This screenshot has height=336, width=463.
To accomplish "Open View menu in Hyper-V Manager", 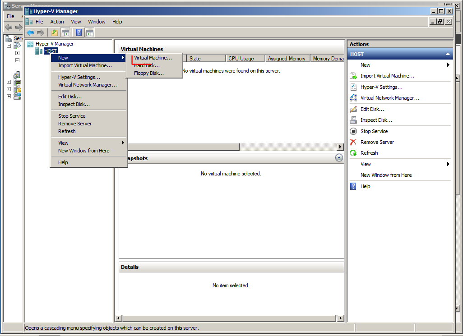I will pyautogui.click(x=76, y=22).
